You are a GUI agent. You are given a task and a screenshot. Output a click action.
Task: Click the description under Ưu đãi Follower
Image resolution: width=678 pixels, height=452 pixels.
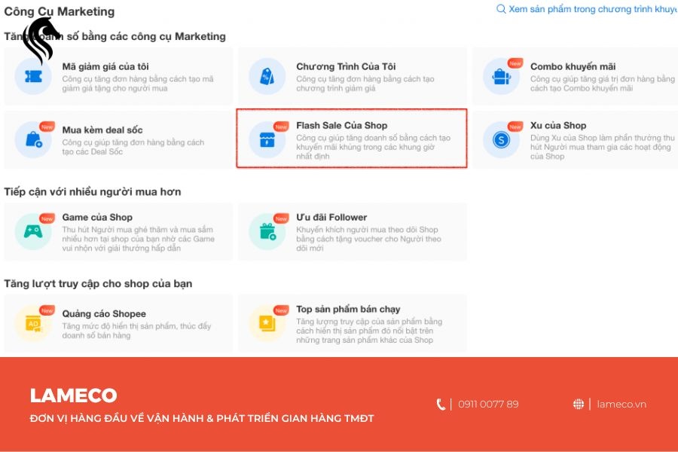coord(369,239)
